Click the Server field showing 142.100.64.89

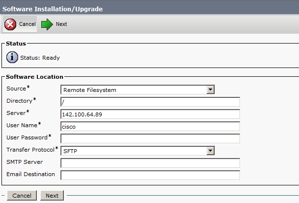coord(150,114)
